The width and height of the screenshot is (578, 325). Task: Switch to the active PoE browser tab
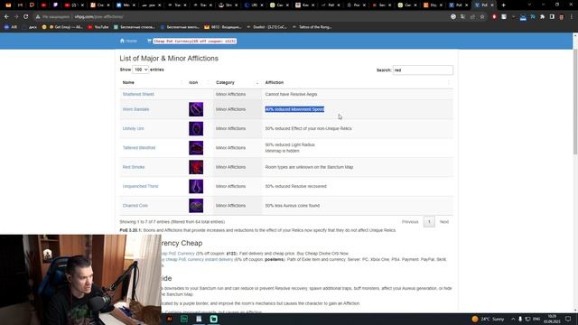[x=484, y=5]
